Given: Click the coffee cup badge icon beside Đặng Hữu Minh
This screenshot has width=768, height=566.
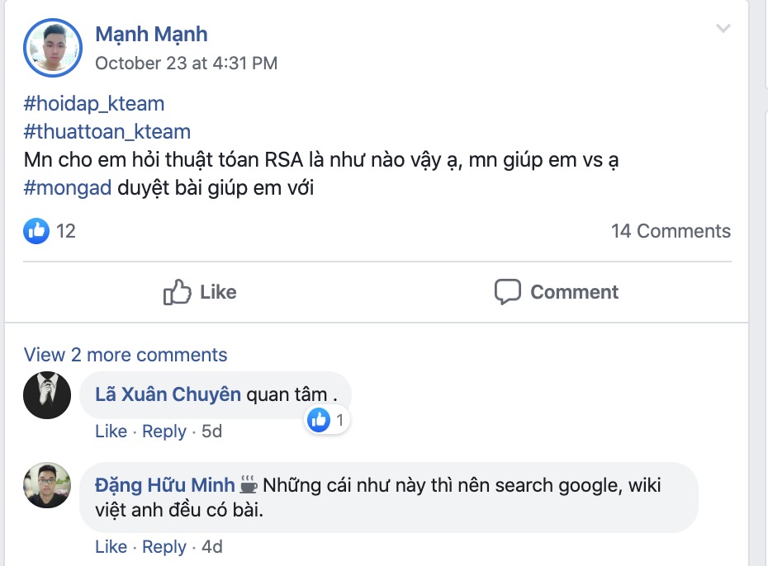Looking at the screenshot, I should (x=249, y=484).
